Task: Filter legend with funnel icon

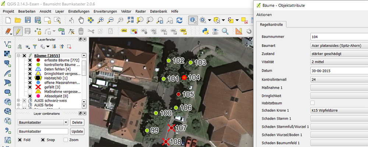Action: [35, 47]
